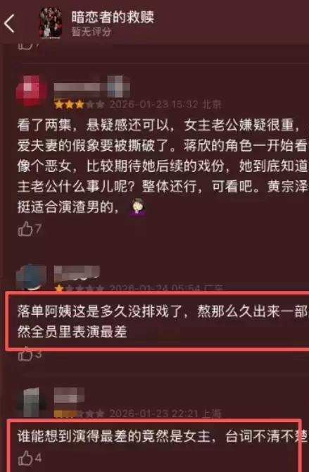
Task: Tap the blurred username of the three-star reviewer
Action: point(92,87)
